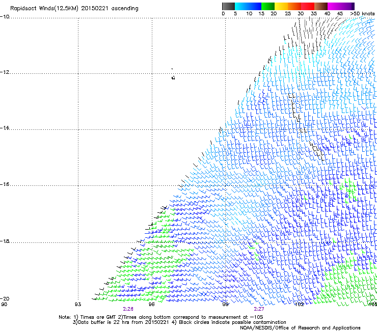
Task: Click the '>50 knots' legend label
Action: click(x=362, y=14)
